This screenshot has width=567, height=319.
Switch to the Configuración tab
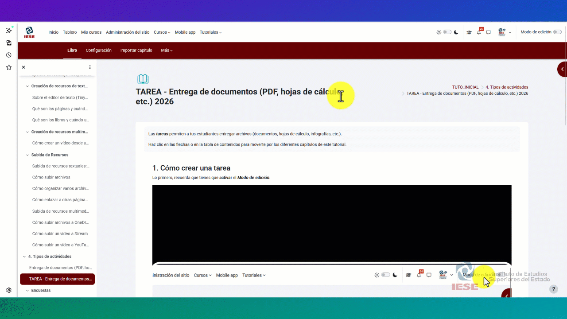click(98, 50)
